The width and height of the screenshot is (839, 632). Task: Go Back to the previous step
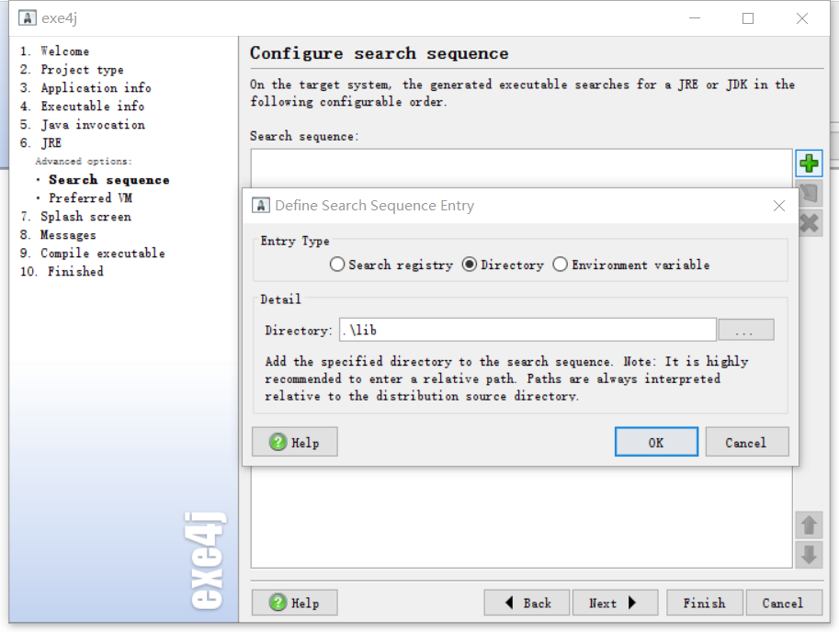click(x=527, y=603)
